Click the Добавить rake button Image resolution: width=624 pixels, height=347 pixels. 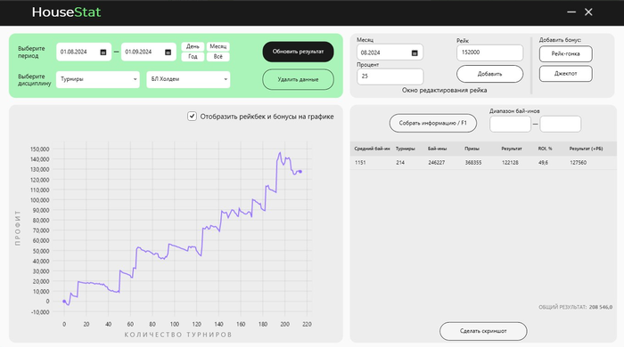pyautogui.click(x=490, y=74)
